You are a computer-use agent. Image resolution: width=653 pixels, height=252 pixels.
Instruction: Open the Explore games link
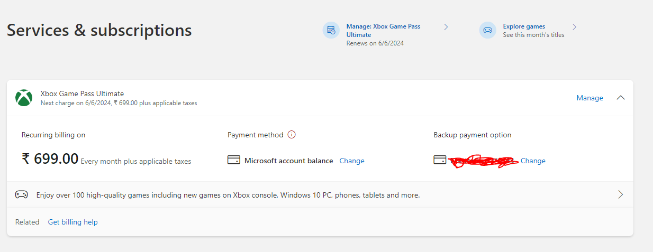[x=524, y=26]
